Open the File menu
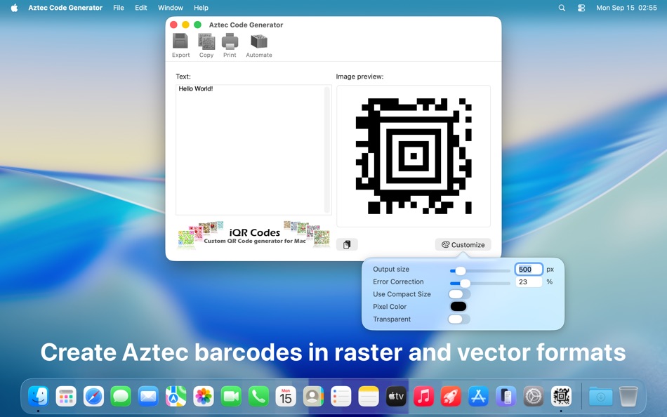667x417 pixels. tap(119, 8)
